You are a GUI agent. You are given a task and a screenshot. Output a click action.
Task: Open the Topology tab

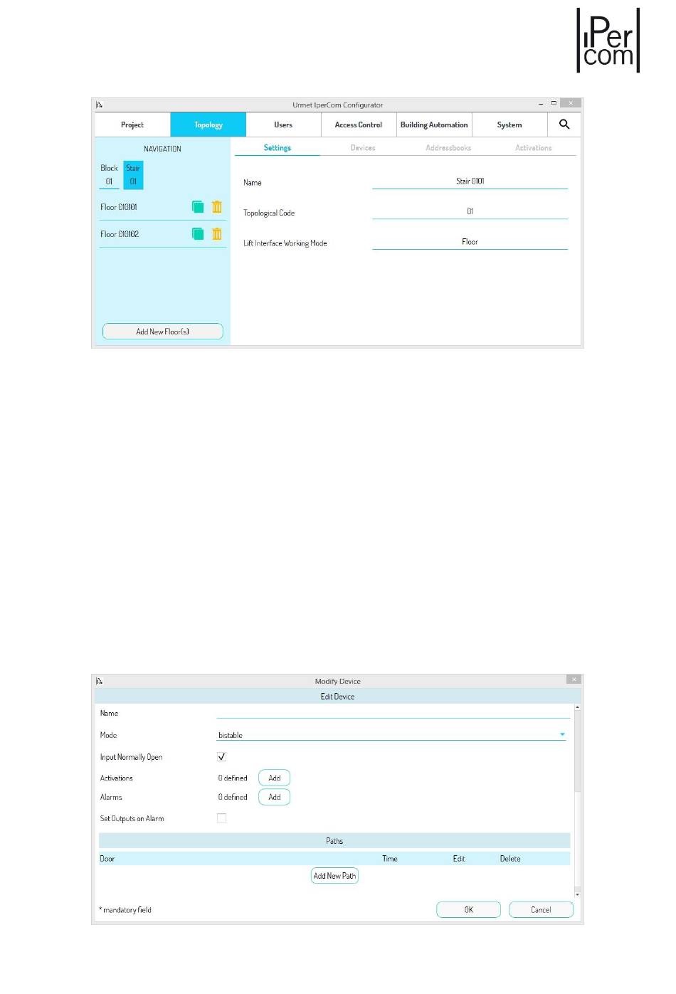tap(208, 125)
